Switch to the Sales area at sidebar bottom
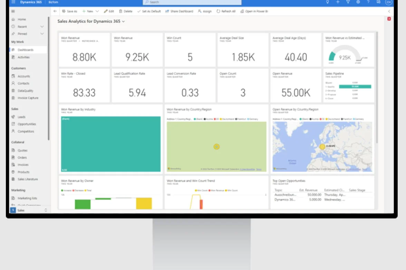Viewport: 406px width, 270px height. click(20, 210)
